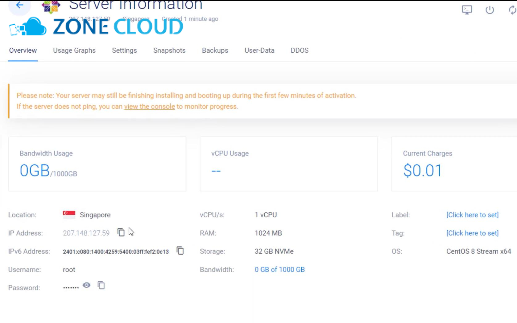517x323 pixels.
Task: Copy the root password
Action: coord(101,285)
